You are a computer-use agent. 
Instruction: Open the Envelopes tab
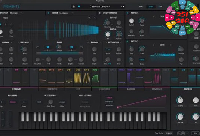tap(52, 89)
